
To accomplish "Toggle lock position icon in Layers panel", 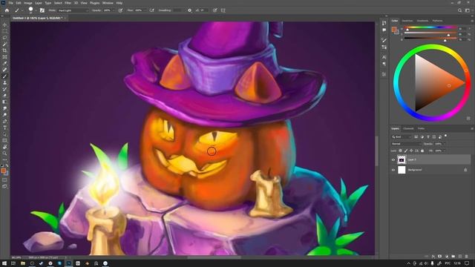I will (x=411, y=151).
